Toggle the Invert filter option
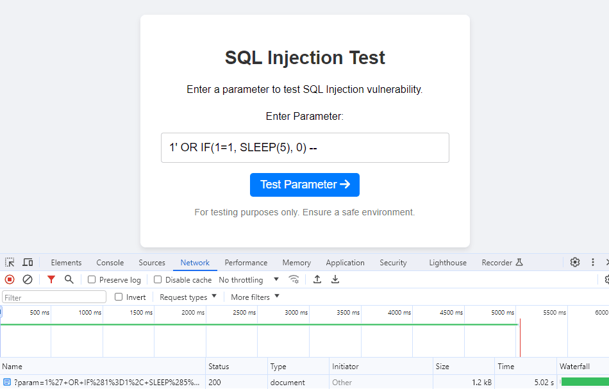The image size is (609, 389). coord(119,297)
